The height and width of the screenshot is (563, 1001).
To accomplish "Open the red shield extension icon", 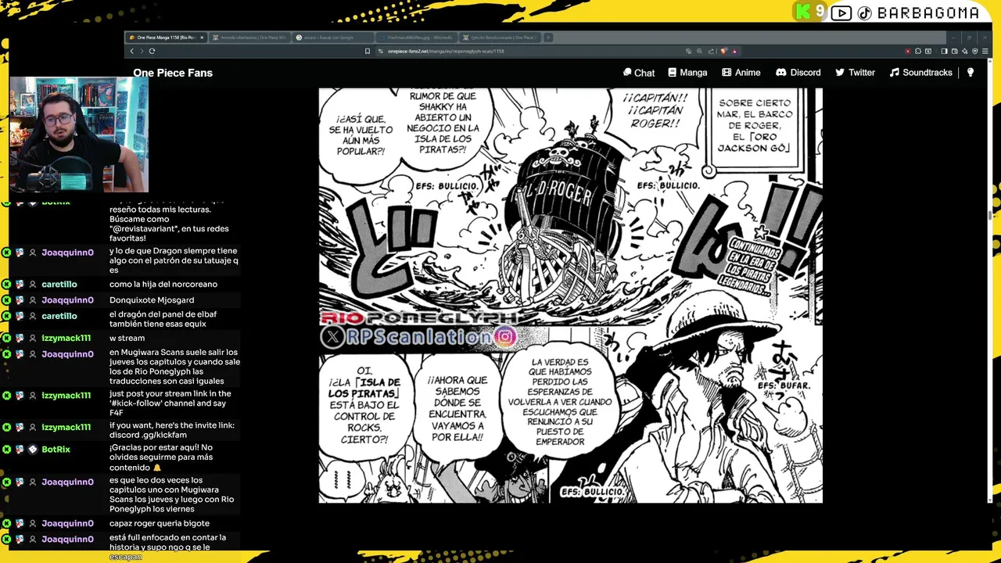I will click(908, 51).
